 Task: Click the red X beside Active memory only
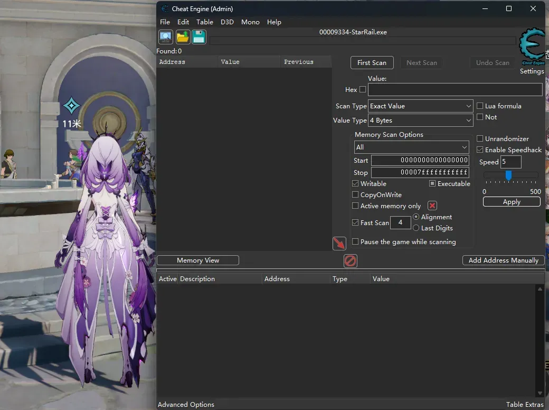(432, 206)
